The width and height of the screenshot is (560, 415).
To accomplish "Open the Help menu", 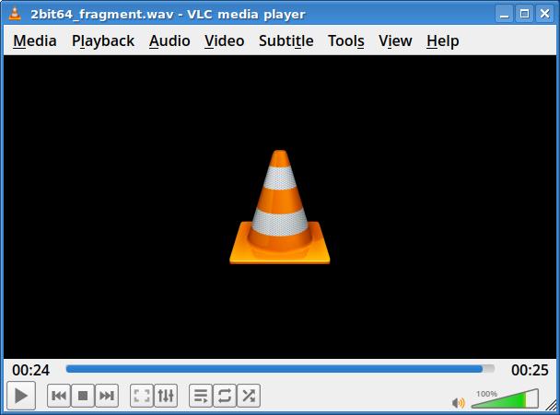I will click(442, 41).
